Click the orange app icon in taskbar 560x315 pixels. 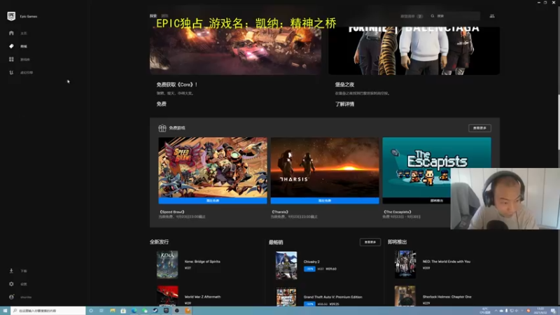click(188, 311)
